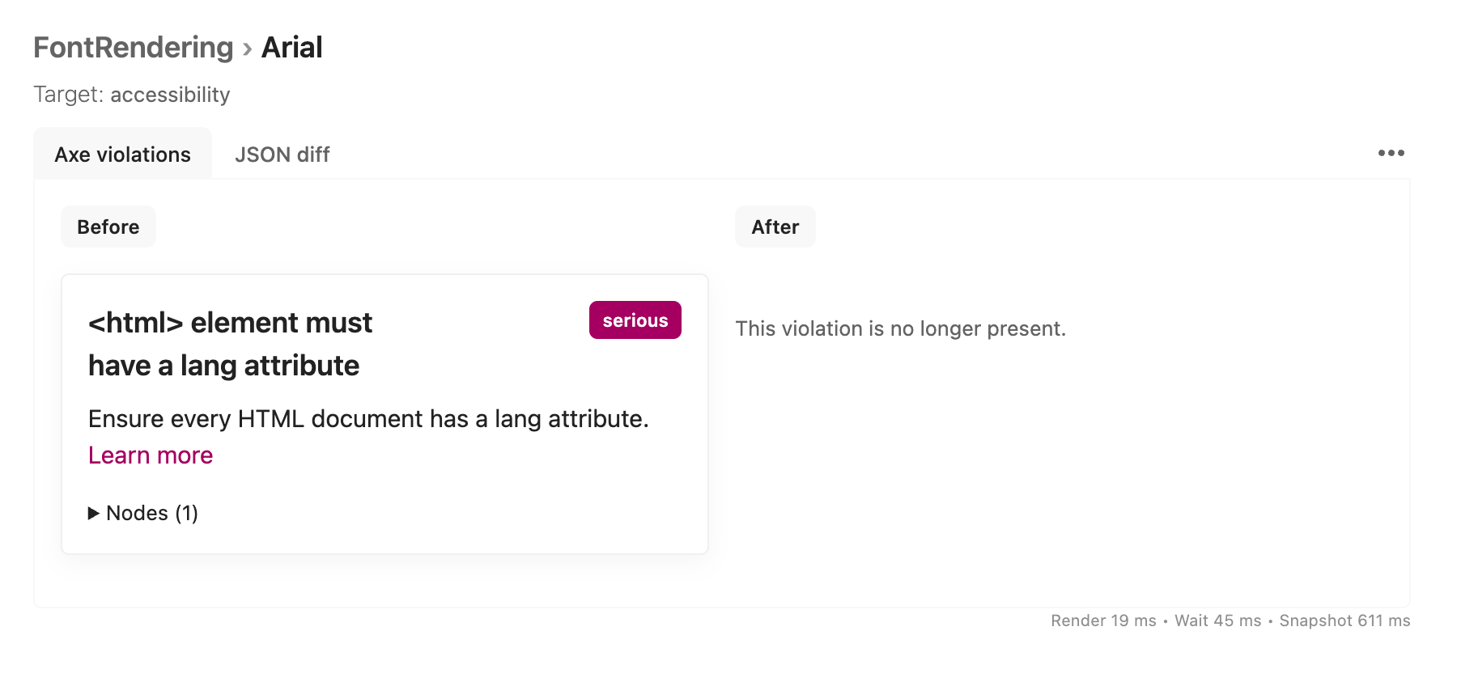
Task: Click the serious severity badge
Action: [x=635, y=320]
